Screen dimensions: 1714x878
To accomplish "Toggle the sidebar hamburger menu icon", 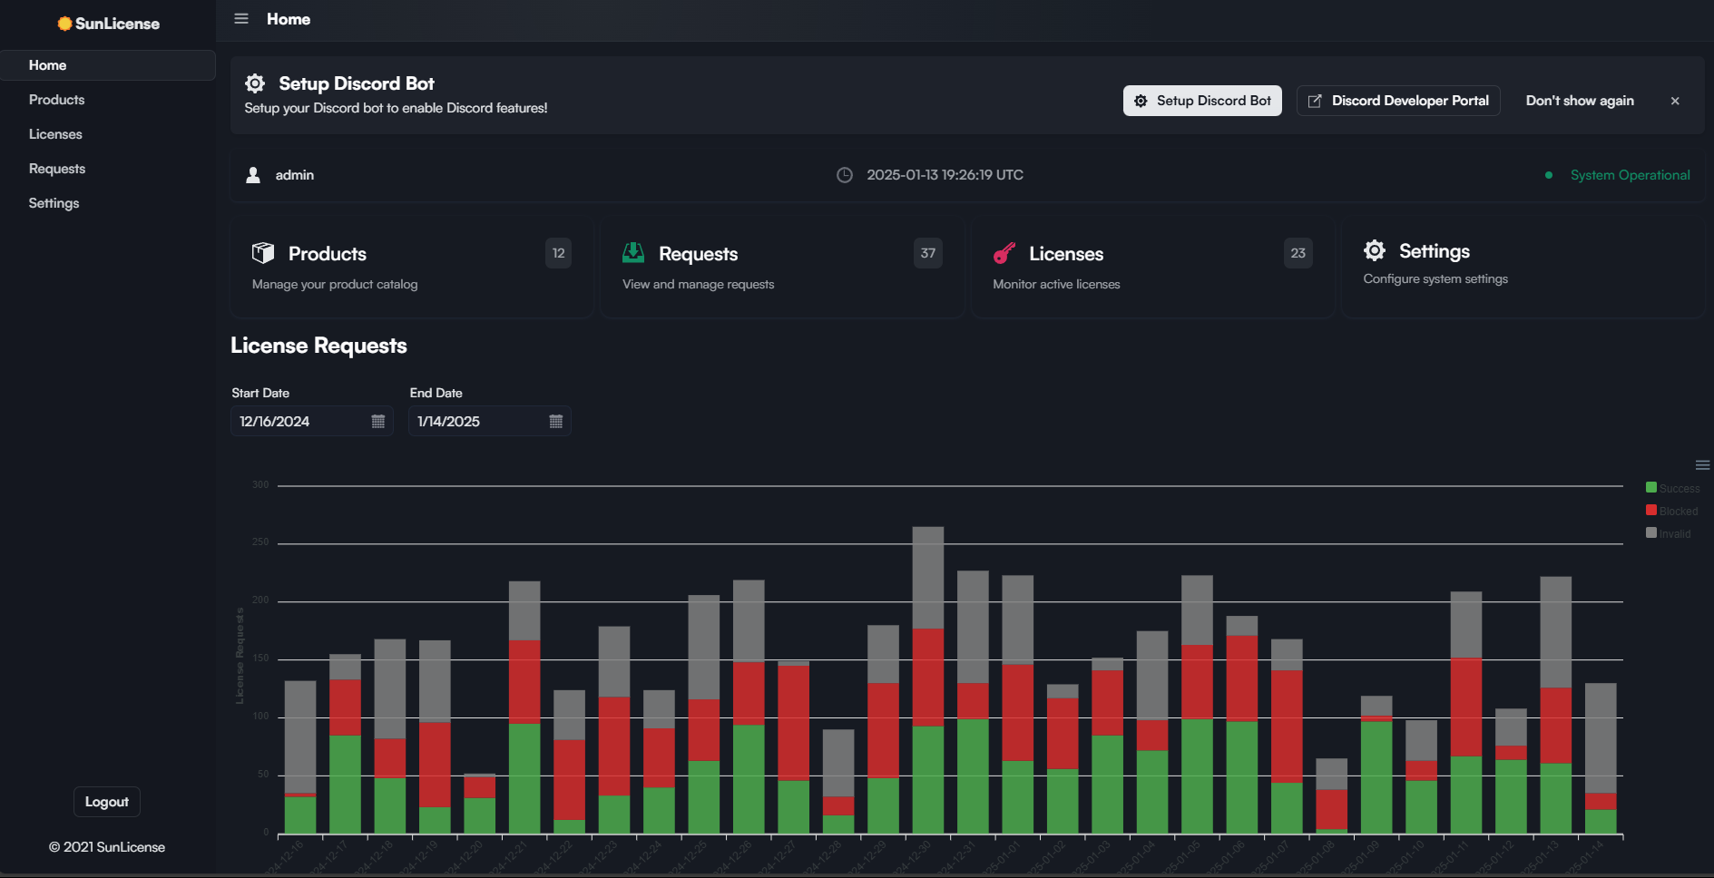I will [241, 19].
